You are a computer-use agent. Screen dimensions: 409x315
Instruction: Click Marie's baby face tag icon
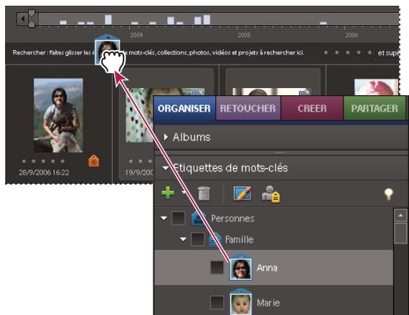[241, 301]
